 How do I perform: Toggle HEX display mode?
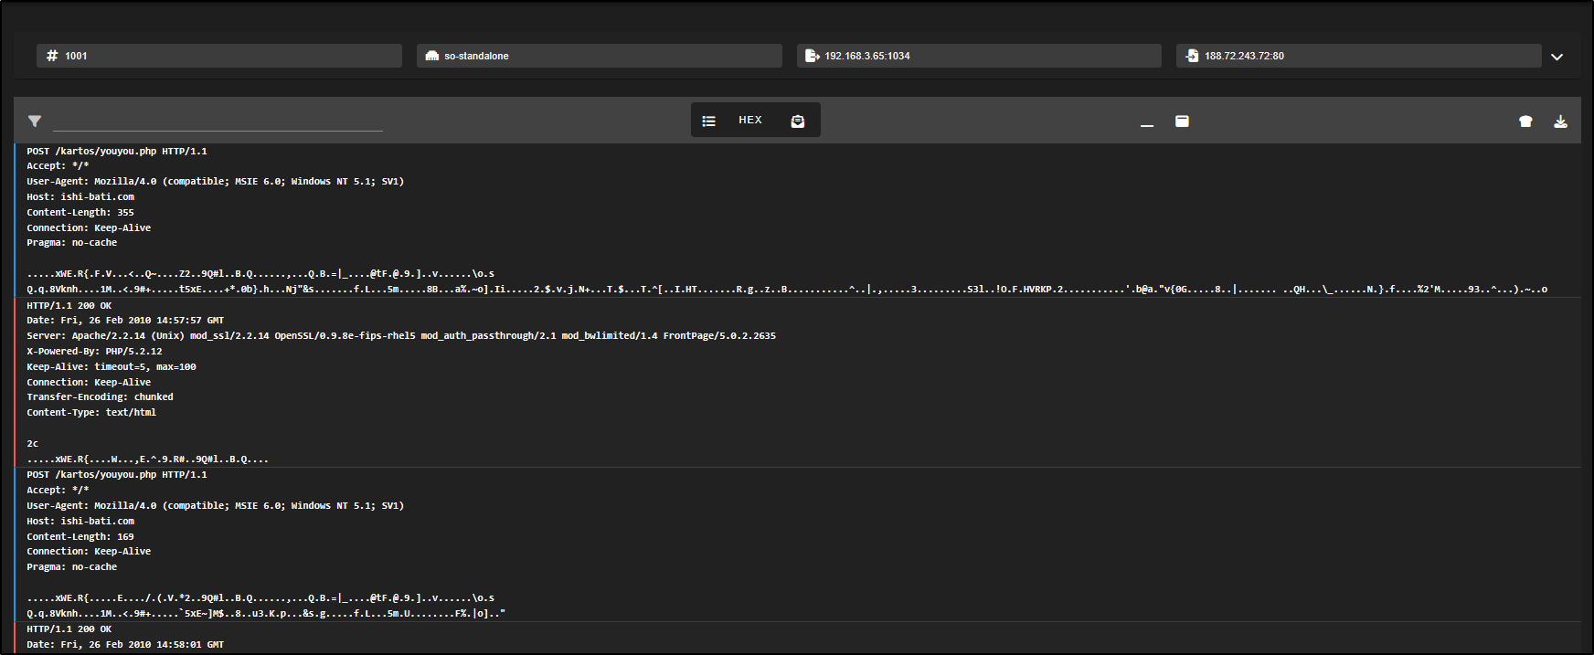click(x=750, y=120)
